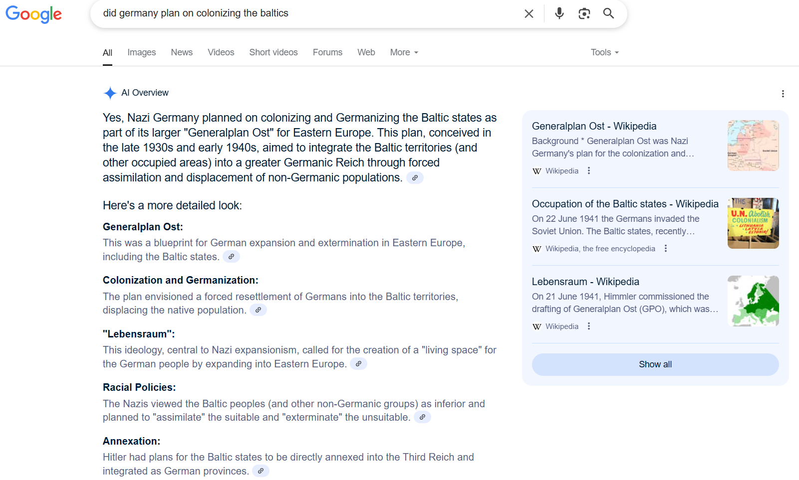Click the '"Lebensraum":' heading

(139, 334)
